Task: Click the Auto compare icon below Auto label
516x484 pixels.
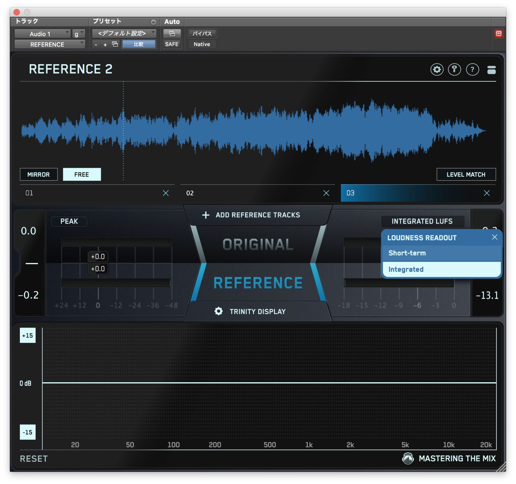Action: [x=172, y=34]
